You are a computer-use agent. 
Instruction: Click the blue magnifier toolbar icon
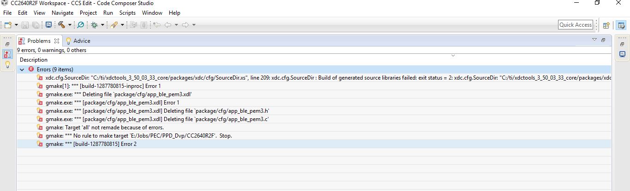click(x=81, y=25)
